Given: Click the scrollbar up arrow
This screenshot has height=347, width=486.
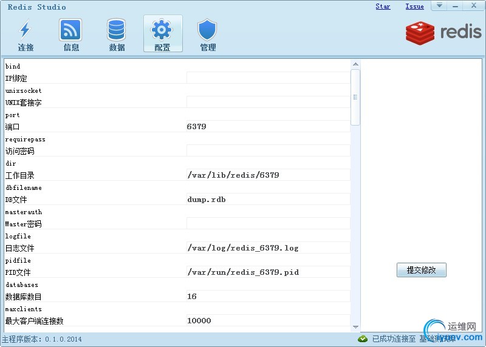Looking at the screenshot, I should [x=355, y=64].
